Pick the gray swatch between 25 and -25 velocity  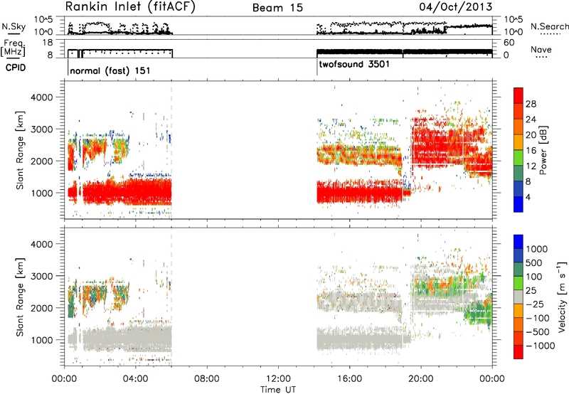click(x=519, y=297)
